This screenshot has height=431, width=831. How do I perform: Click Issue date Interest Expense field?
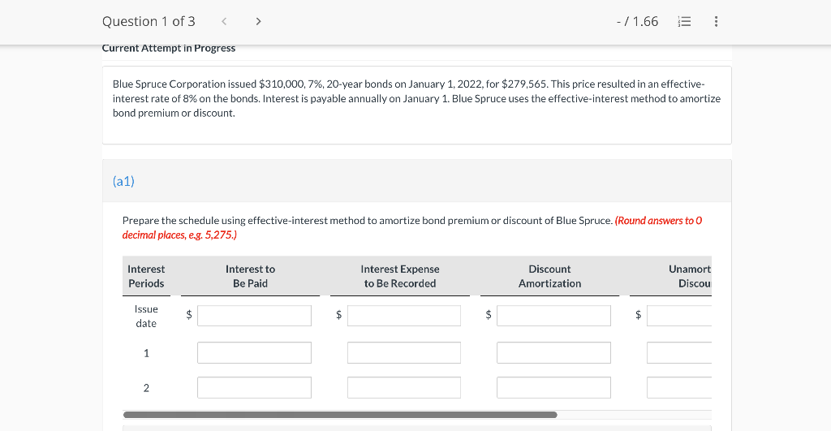[404, 316]
